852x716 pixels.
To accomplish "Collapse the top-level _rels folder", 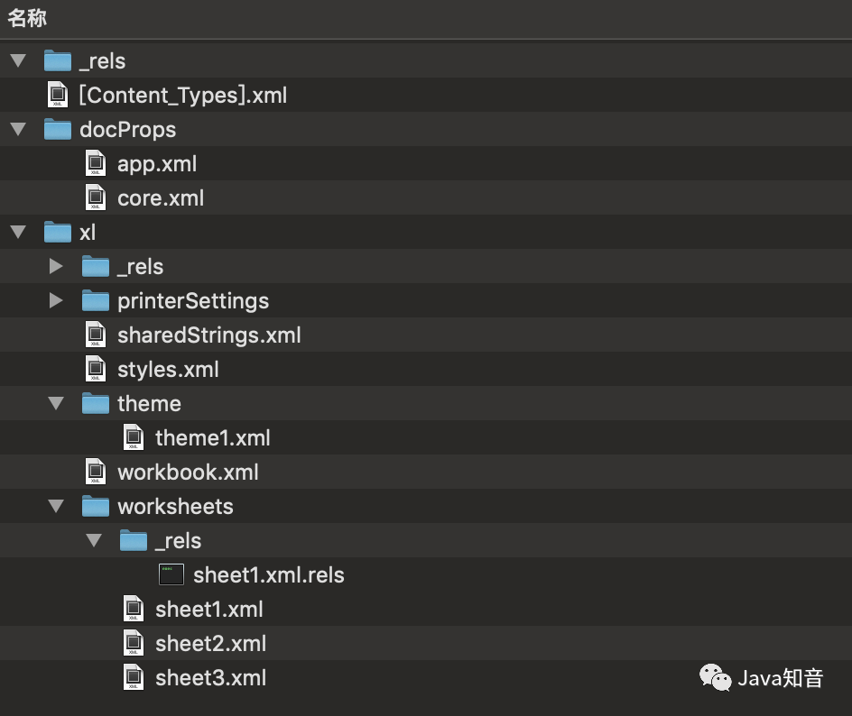I will click(x=18, y=61).
